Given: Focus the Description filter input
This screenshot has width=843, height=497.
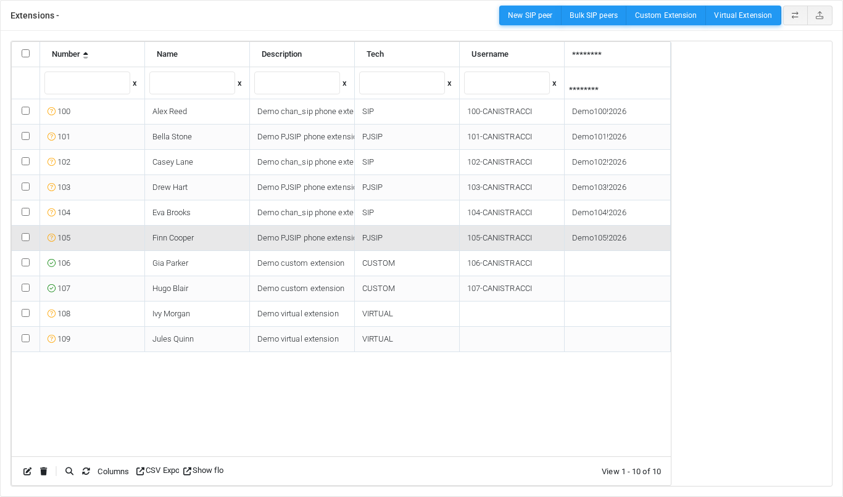Looking at the screenshot, I should [x=297, y=83].
